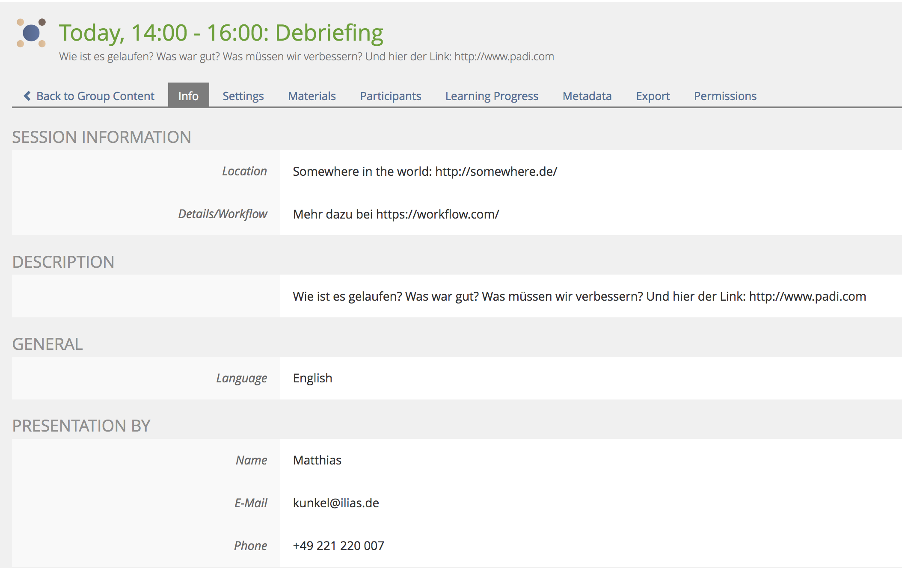The height and width of the screenshot is (568, 902).
Task: Open the Permissions tab
Action: [x=725, y=96]
